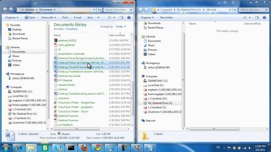
Task: Open address history dropdown in Documents window
Action: tap(94, 10)
